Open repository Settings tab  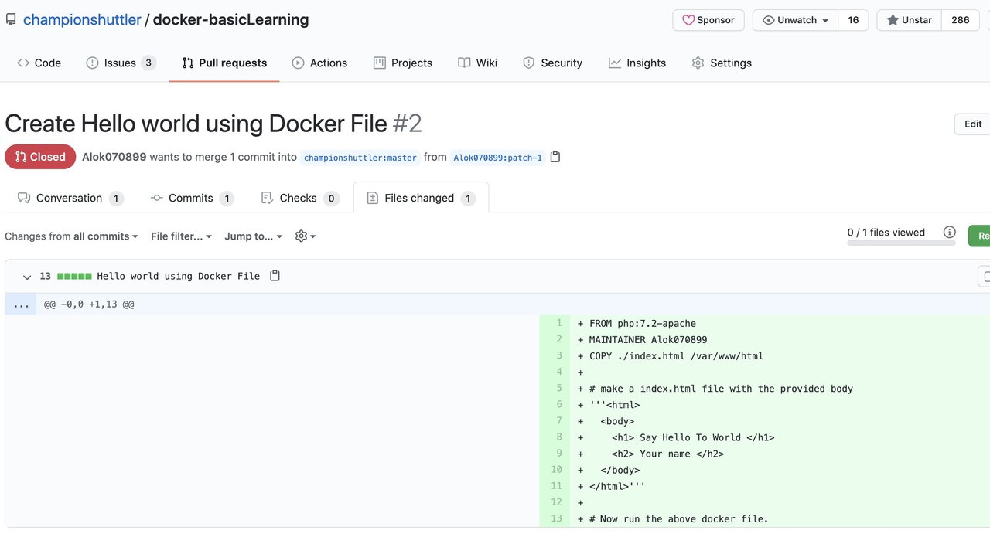(x=722, y=63)
